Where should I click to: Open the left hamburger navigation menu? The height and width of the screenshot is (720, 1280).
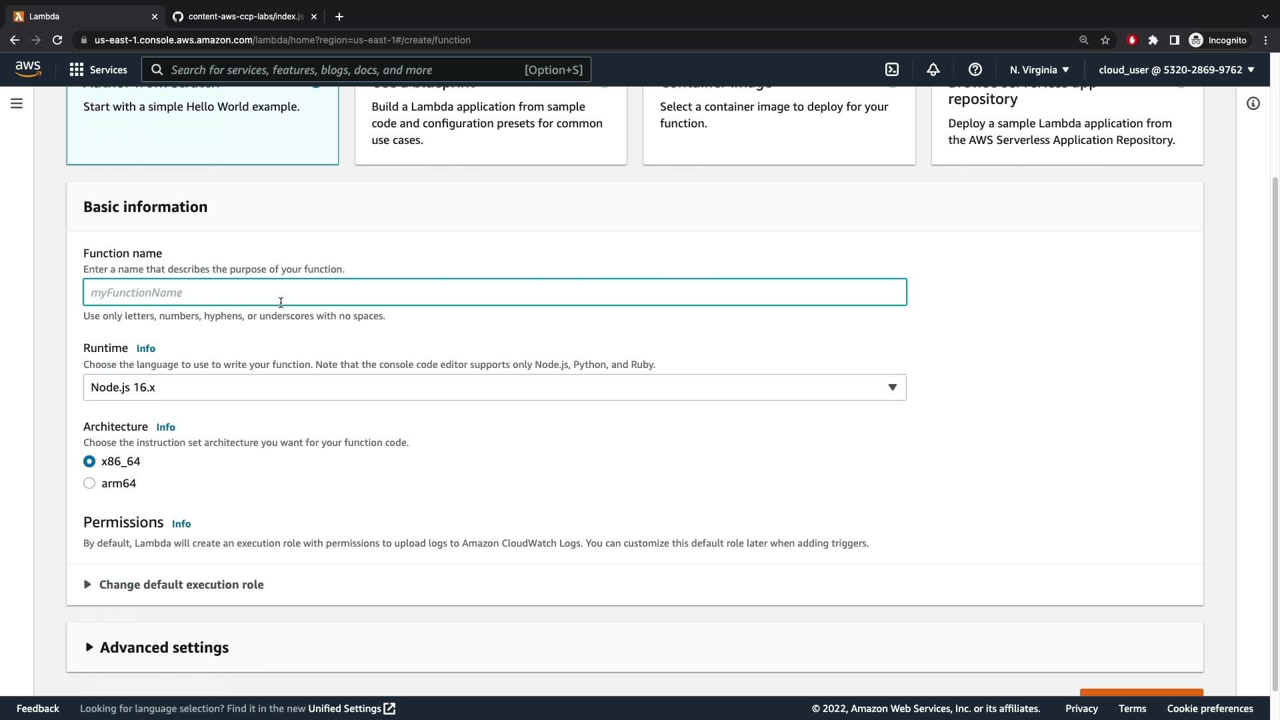(17, 103)
